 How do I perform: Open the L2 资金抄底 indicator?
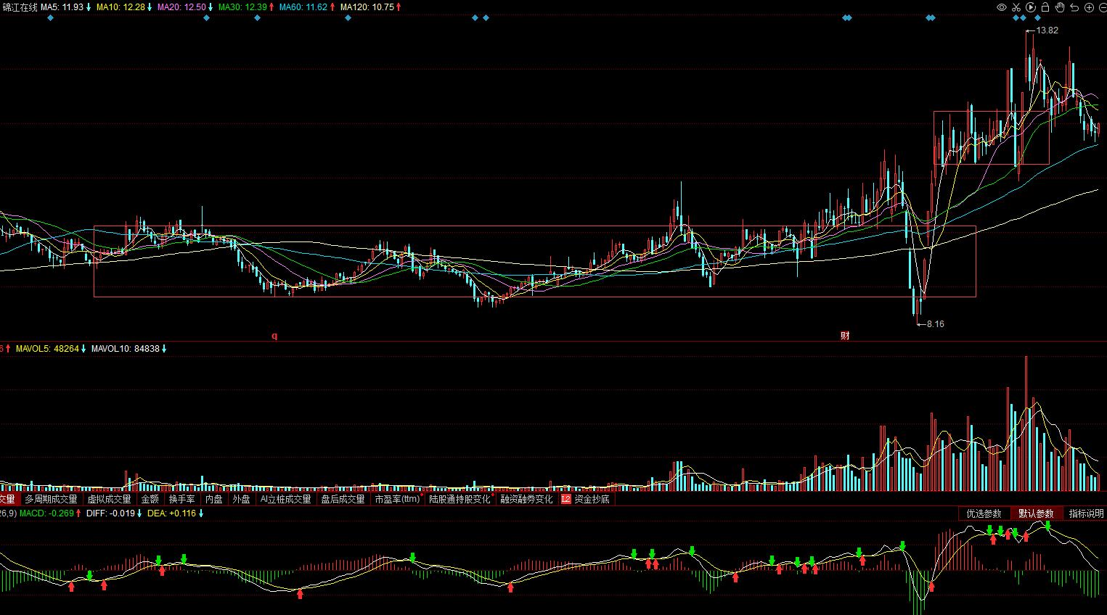tap(585, 499)
